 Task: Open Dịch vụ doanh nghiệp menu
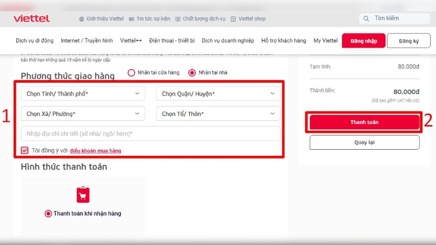point(228,40)
